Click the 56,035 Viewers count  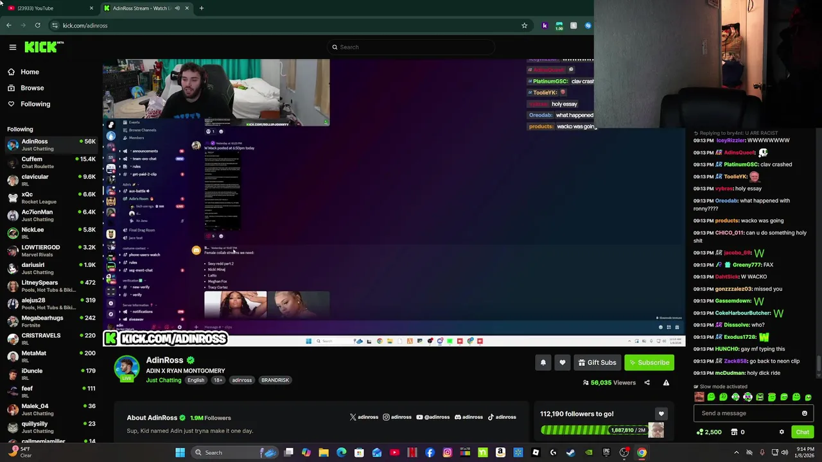[x=609, y=382]
